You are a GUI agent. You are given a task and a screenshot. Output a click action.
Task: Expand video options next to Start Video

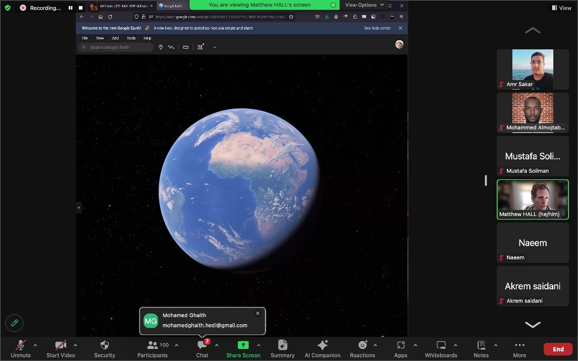tap(75, 345)
